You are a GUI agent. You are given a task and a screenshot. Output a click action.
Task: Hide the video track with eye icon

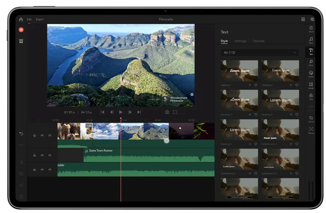pos(50,135)
